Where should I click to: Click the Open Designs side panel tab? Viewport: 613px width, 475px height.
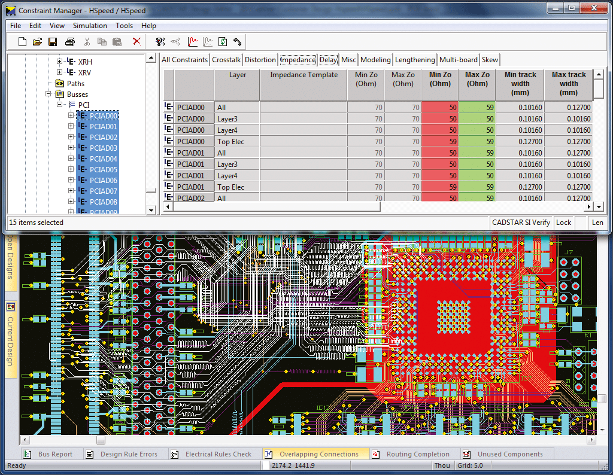(x=11, y=263)
